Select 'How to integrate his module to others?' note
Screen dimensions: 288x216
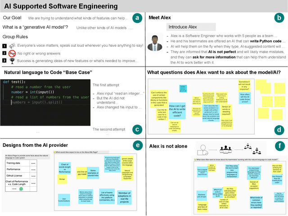tap(202, 172)
